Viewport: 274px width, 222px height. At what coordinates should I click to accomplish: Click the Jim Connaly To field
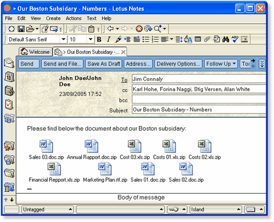pos(199,79)
